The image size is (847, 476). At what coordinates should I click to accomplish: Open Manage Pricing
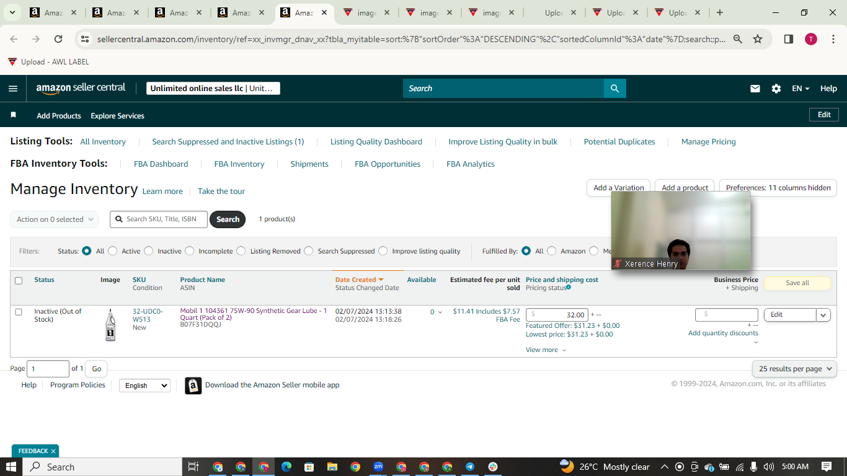coord(709,142)
